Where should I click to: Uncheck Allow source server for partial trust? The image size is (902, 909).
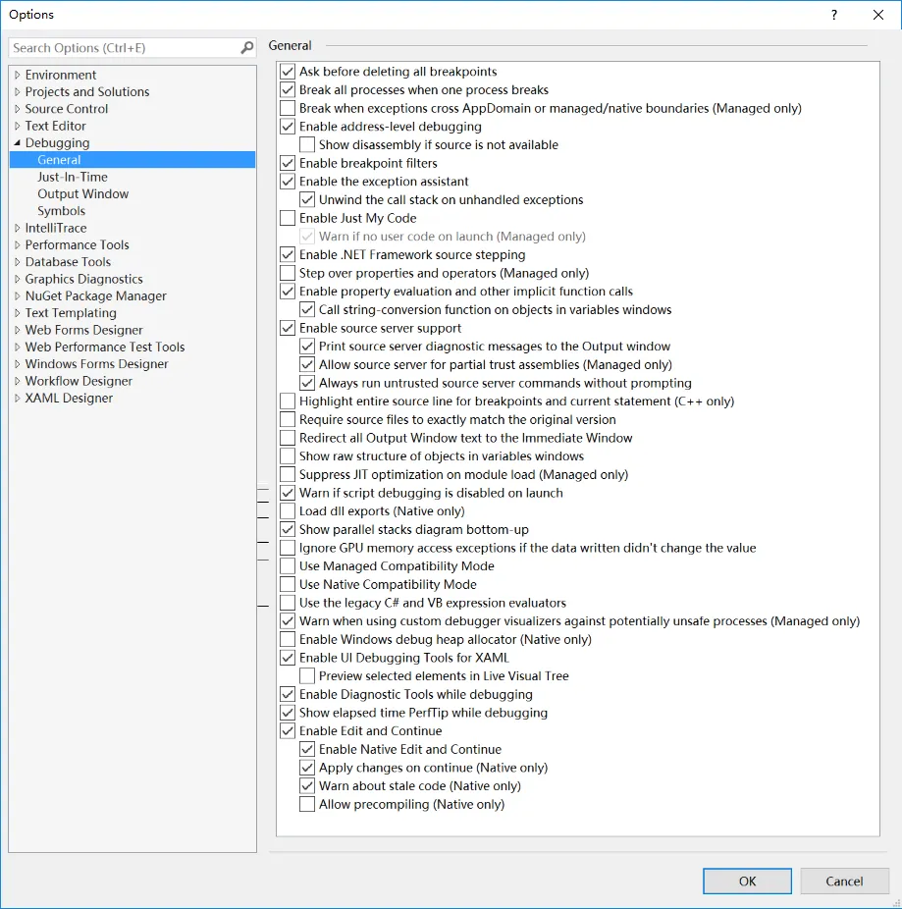(x=307, y=364)
